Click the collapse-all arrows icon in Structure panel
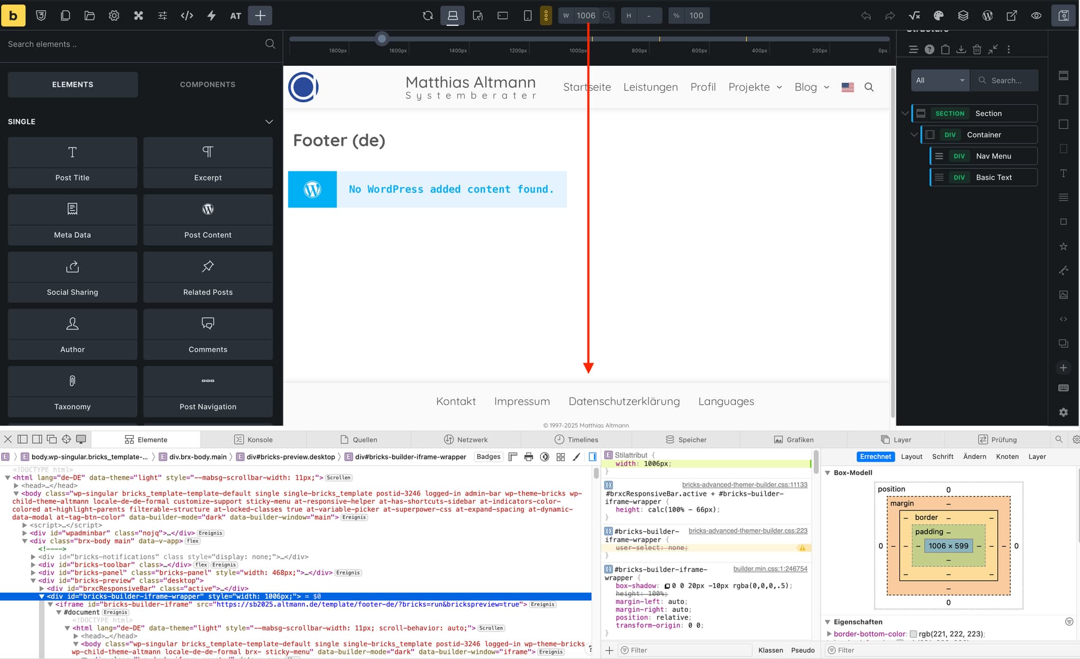Screen dimensions: 1080x659 [993, 49]
